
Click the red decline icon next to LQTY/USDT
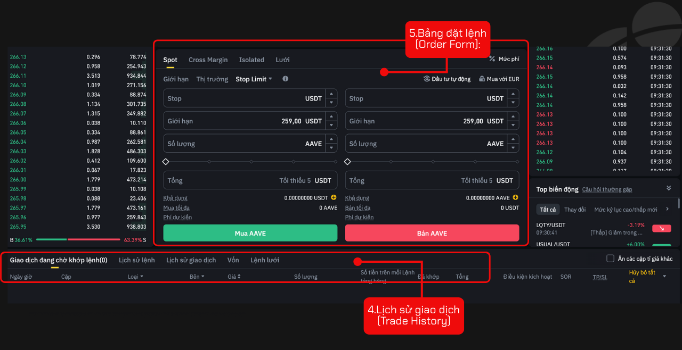pyautogui.click(x=661, y=228)
